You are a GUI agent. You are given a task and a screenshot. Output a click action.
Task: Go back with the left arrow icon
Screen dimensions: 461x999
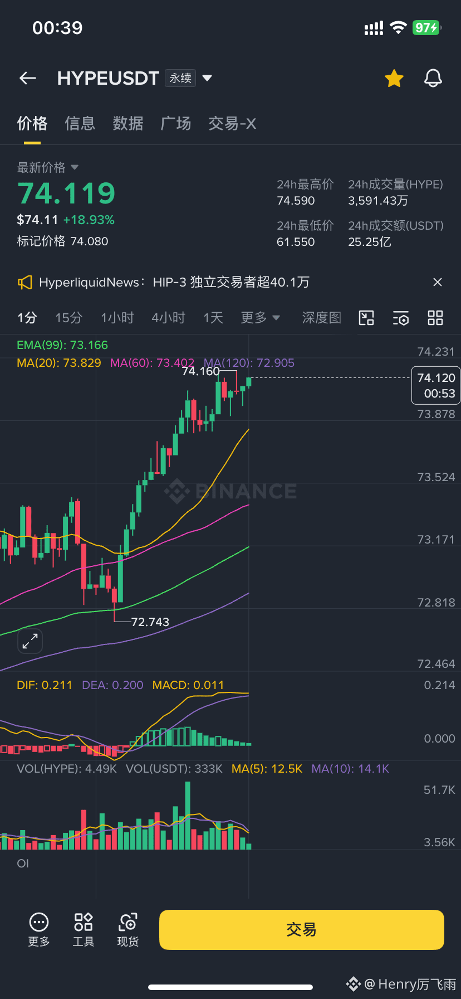click(x=28, y=78)
